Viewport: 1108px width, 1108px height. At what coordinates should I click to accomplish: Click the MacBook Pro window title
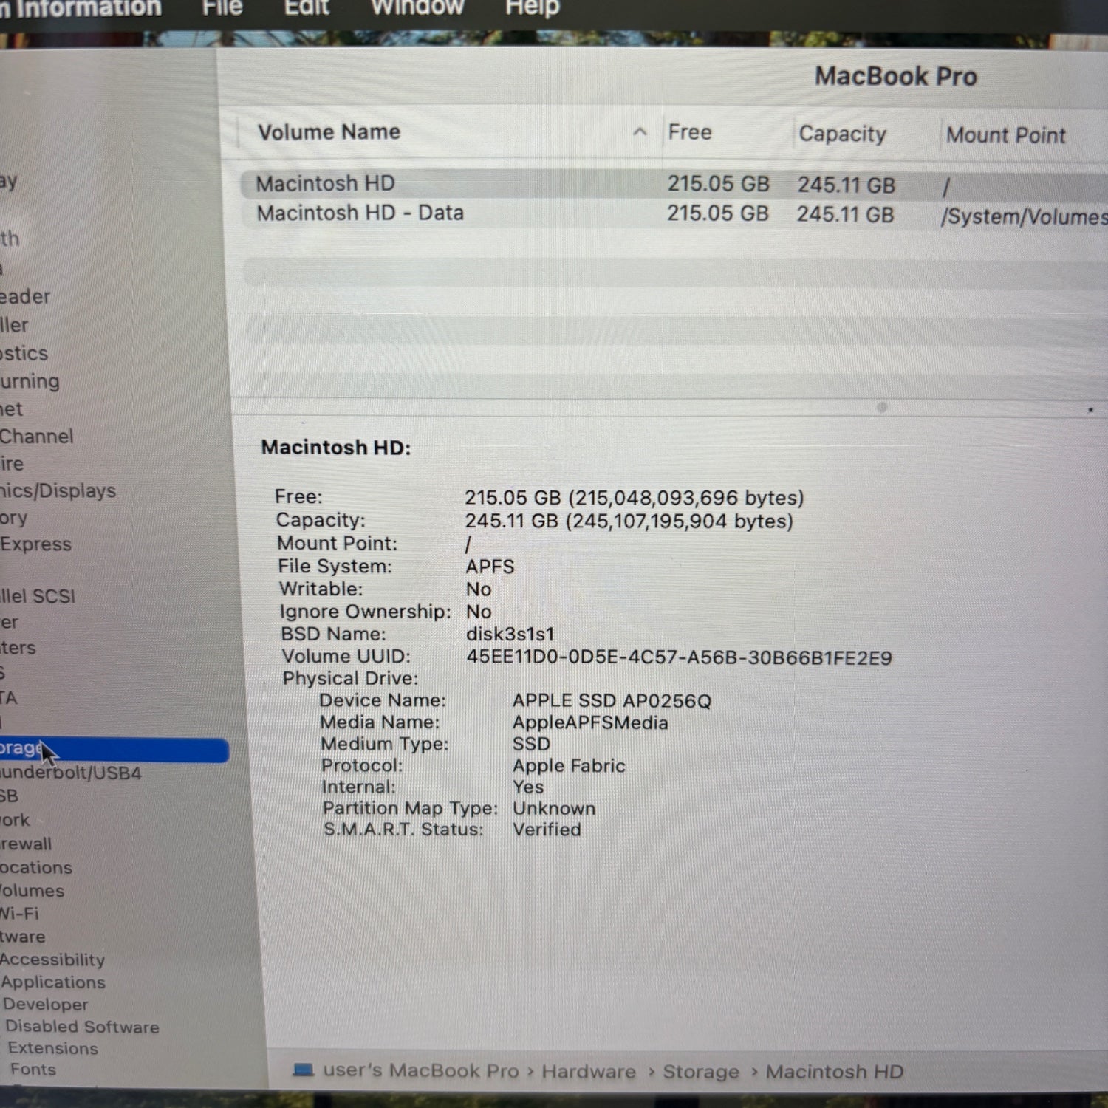click(896, 76)
